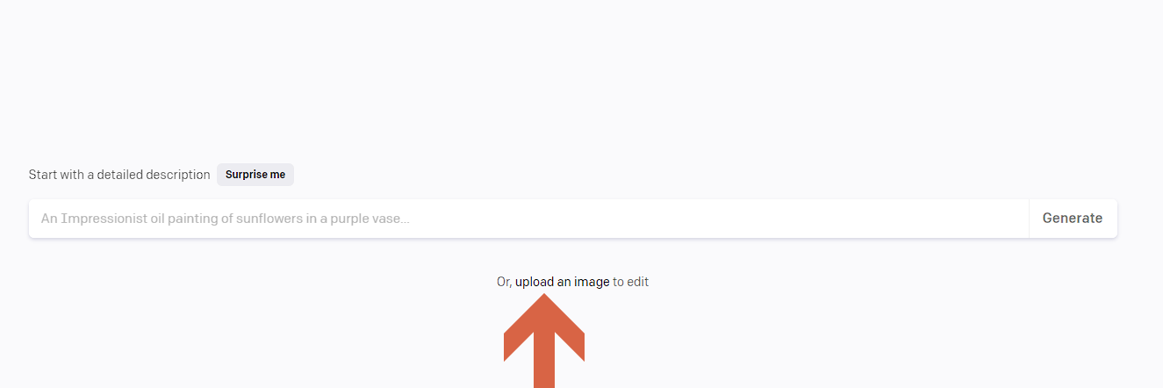Screen dimensions: 1163x388
Task: Open the upload an image link
Action: [562, 282]
